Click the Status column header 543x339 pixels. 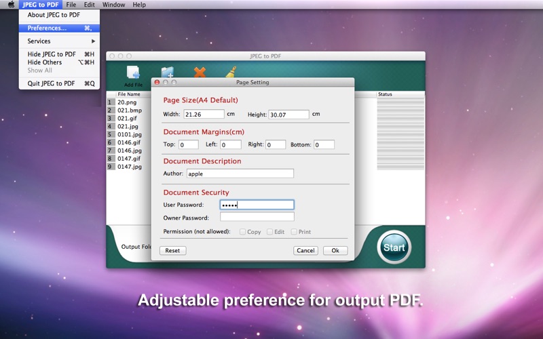click(385, 94)
